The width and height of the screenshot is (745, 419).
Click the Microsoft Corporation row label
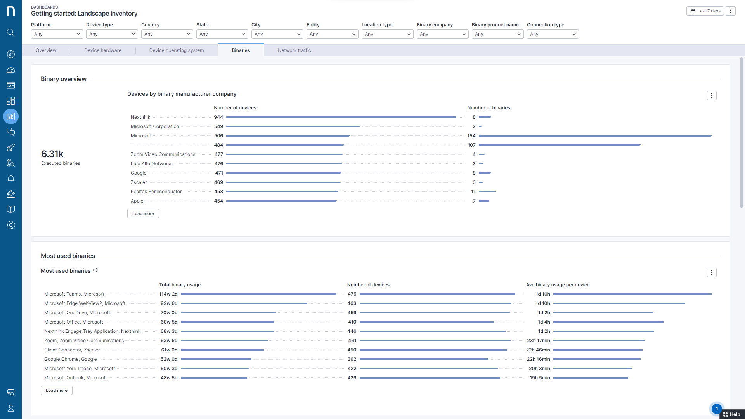(x=155, y=126)
